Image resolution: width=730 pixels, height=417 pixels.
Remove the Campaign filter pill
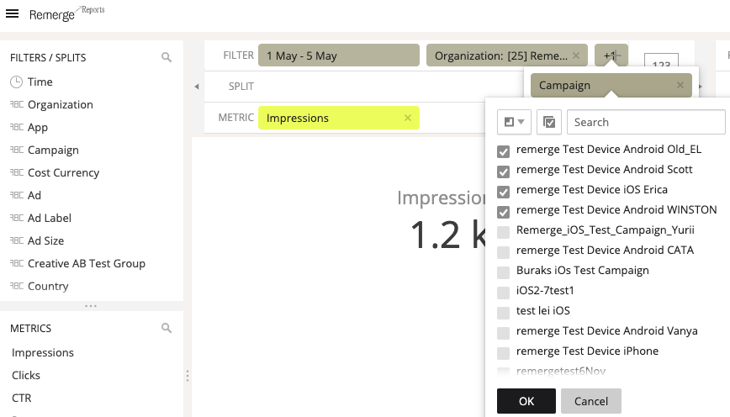click(x=680, y=86)
